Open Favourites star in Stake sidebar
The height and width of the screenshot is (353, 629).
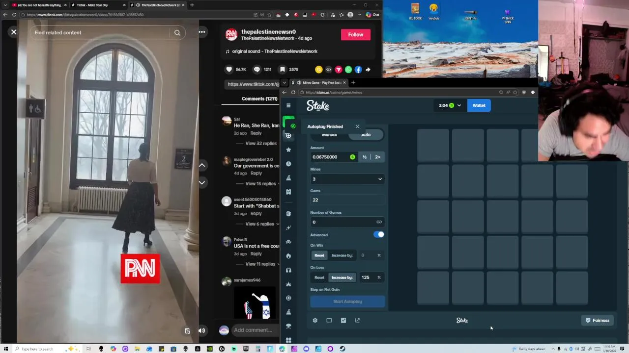[x=288, y=150]
